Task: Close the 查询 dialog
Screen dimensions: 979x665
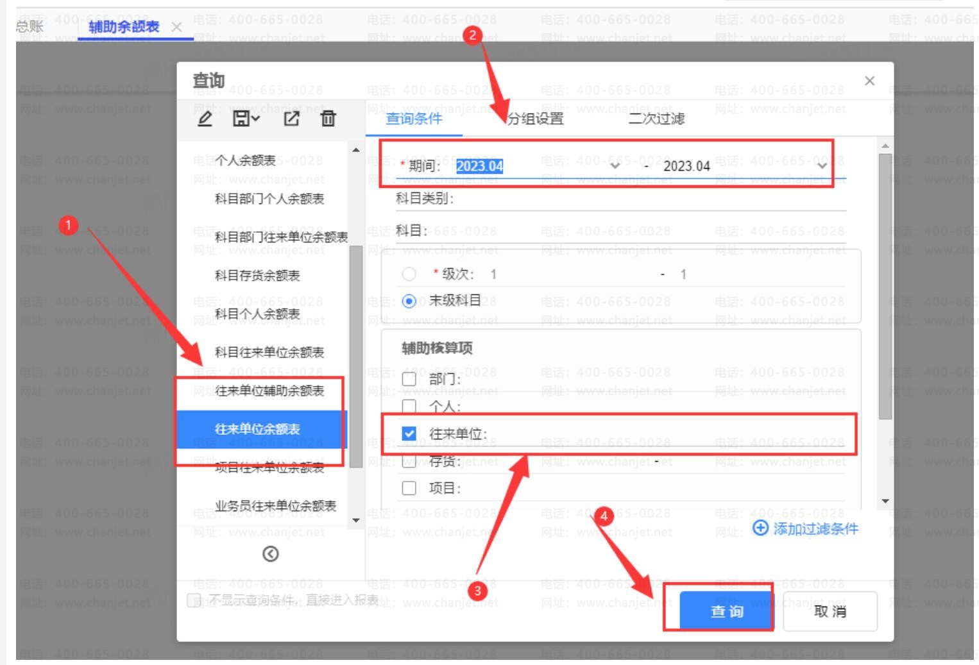Action: [869, 81]
